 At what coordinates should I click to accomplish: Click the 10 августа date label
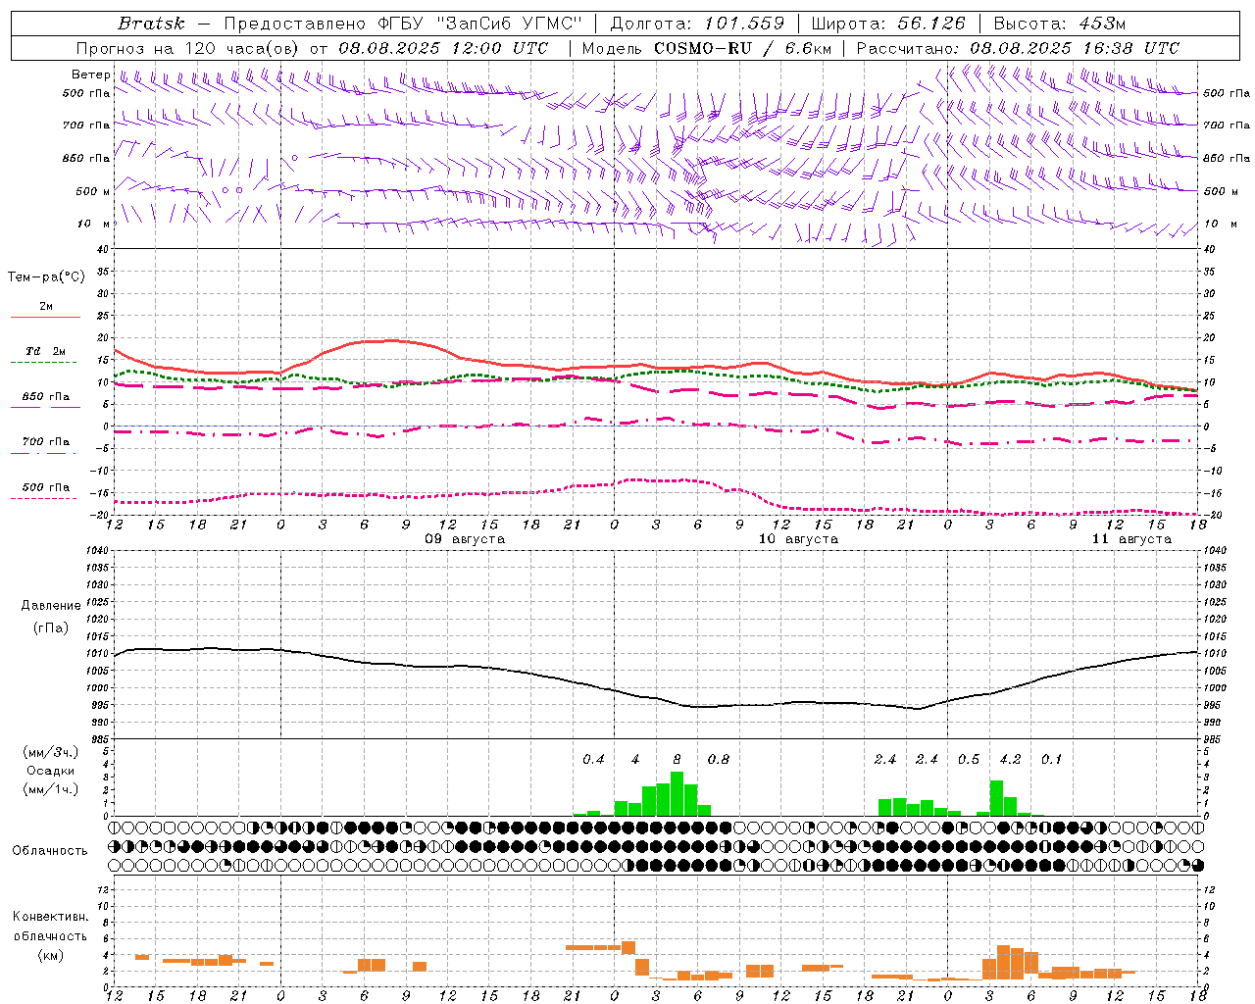tap(798, 539)
